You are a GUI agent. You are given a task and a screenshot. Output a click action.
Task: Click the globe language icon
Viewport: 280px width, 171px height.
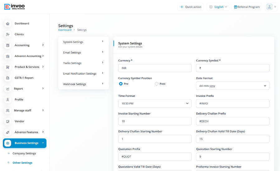coord(211,7)
